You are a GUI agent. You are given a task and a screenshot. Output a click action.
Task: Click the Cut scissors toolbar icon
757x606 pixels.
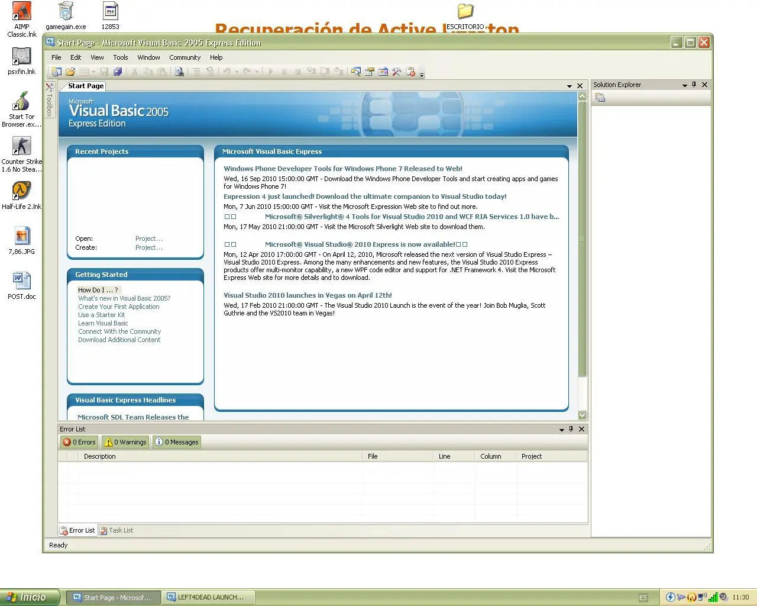click(134, 72)
